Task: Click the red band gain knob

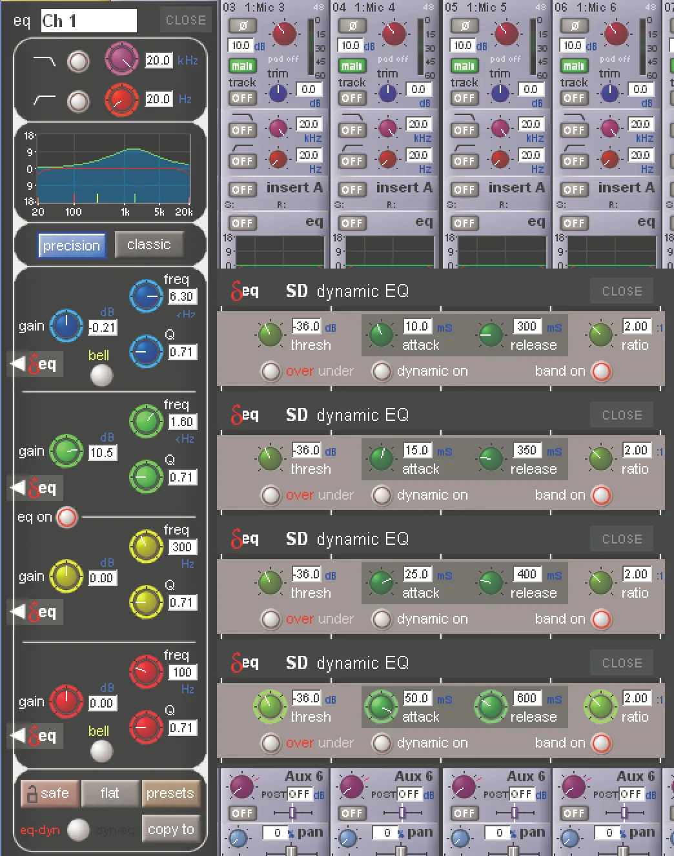Action: [x=66, y=702]
